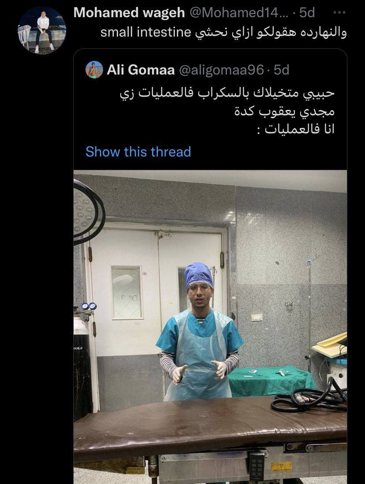
Task: Open Mohamed wageh's profile picture
Action: coord(42,30)
